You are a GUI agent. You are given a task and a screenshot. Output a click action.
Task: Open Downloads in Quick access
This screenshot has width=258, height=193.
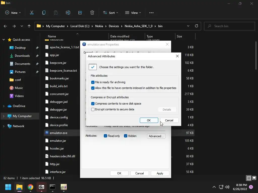[22, 56]
